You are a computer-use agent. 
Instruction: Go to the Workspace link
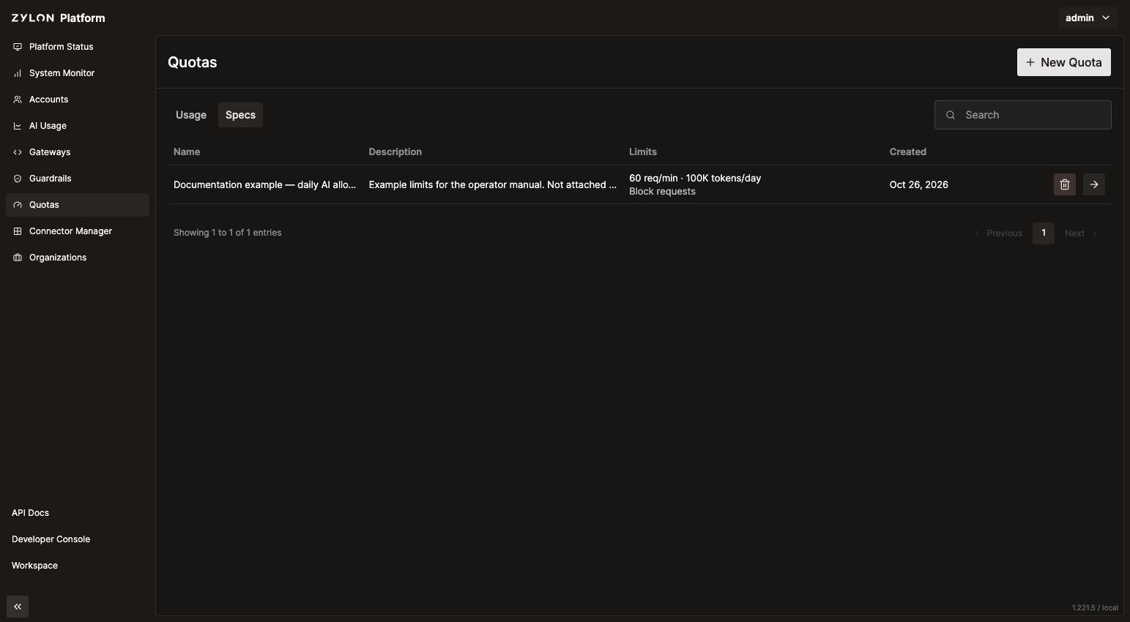point(34,566)
